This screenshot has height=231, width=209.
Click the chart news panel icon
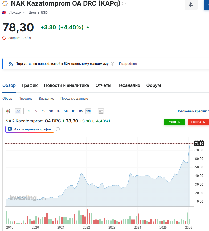tap(101, 111)
